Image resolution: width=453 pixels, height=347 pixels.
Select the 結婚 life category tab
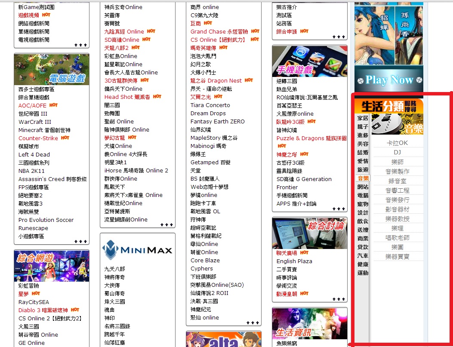363,152
